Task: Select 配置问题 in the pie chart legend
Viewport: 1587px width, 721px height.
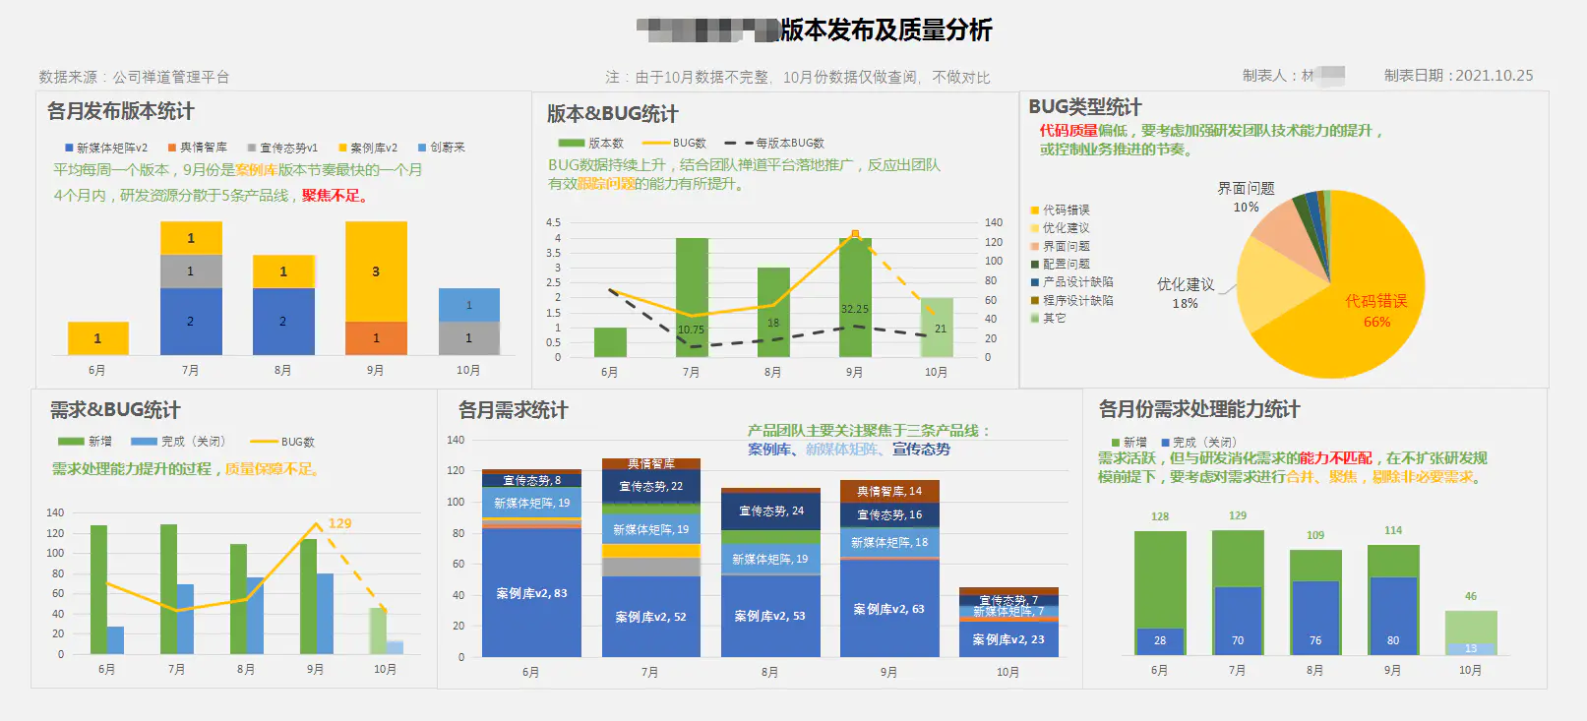Action: [x=1061, y=264]
